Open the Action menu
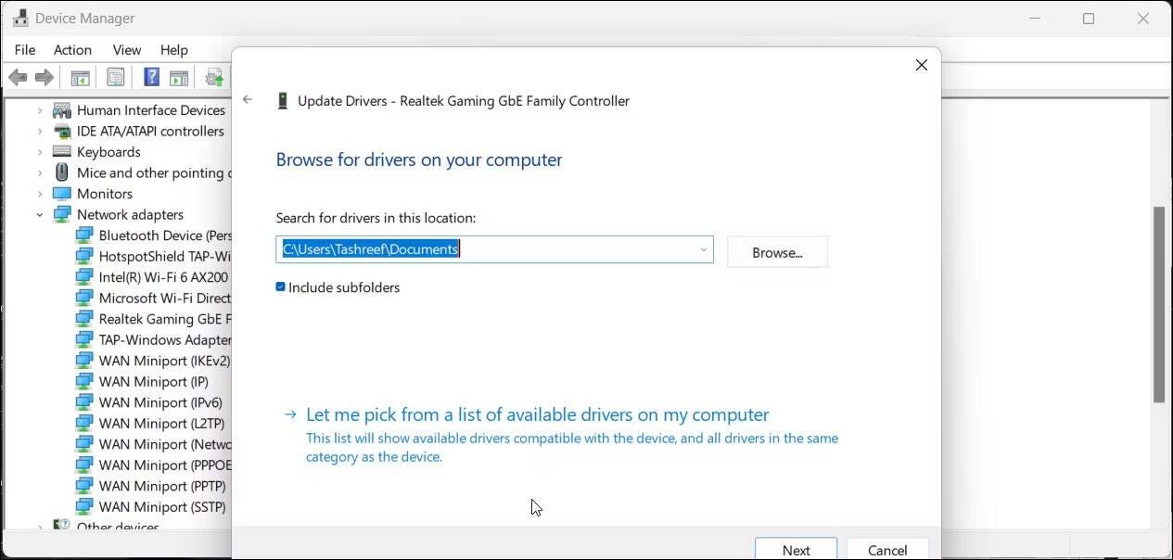 click(x=72, y=49)
